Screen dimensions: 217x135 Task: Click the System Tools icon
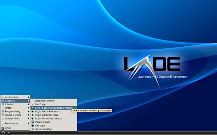point(3,118)
